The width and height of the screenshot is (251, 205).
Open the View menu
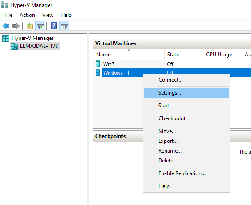pos(48,15)
